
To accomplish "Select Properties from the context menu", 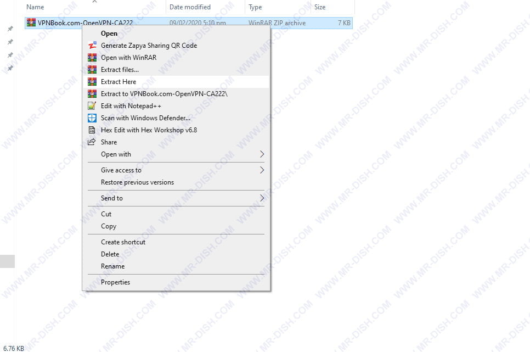I will 115,282.
